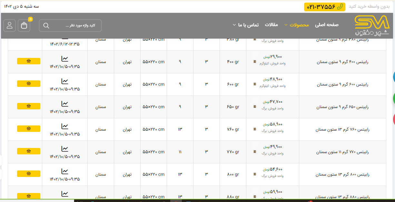Screen dimensions: 395x202
Task: Open price chart for 770 gram rabitz
Action: [x=65, y=149]
